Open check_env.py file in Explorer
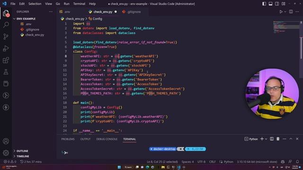Image resolution: width=303 pixels, height=170 pixels. [35, 35]
